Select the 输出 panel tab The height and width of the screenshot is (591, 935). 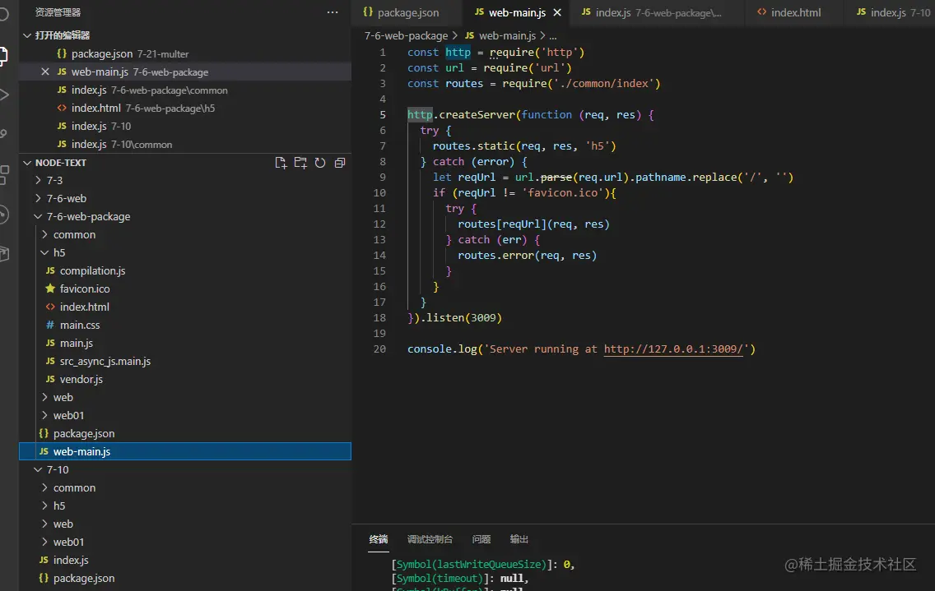(519, 539)
